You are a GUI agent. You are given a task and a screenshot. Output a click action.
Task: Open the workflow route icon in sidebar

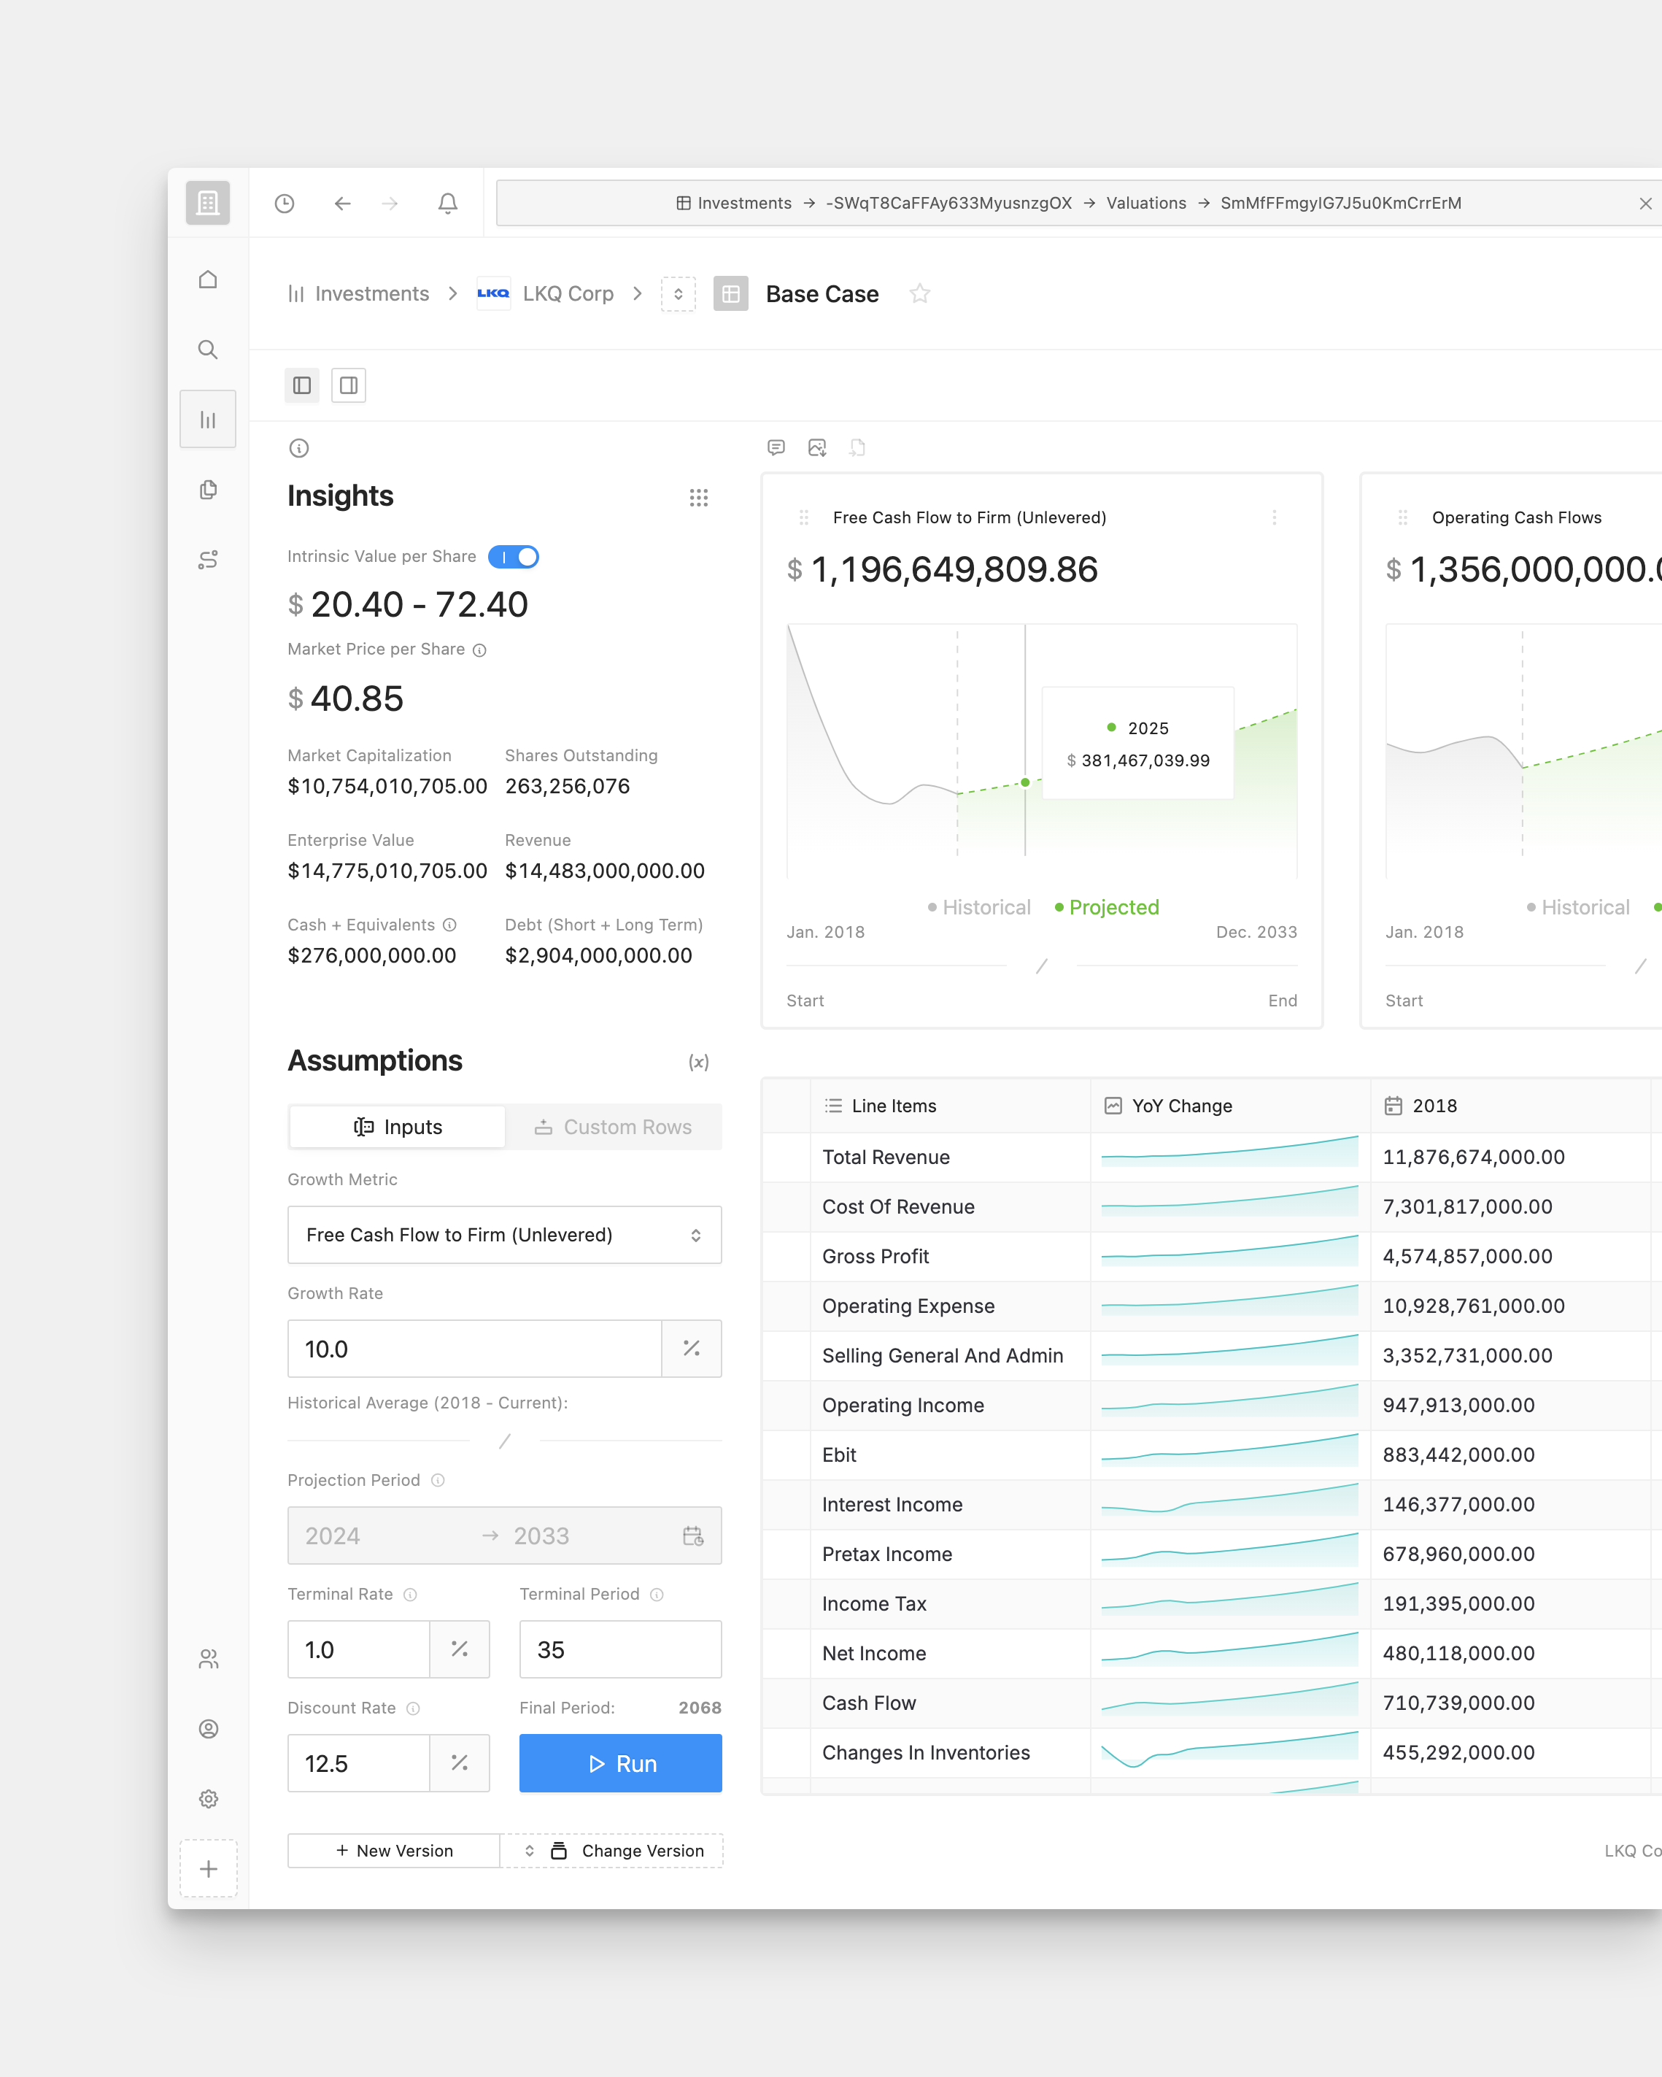click(x=208, y=560)
